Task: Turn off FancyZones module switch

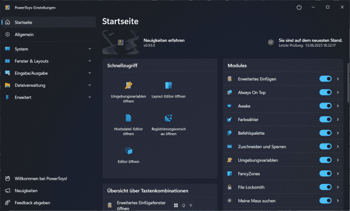Action: point(325,174)
